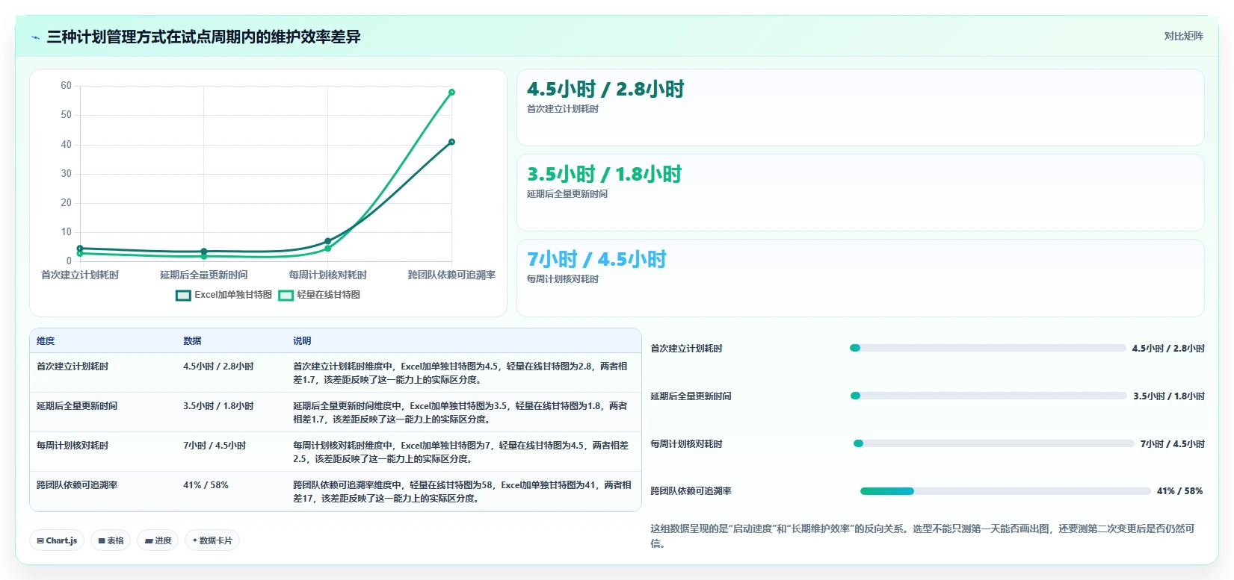Select the 4.5小时 / 2.8小时 data card
The width and height of the screenshot is (1234, 580).
pyautogui.click(x=860, y=107)
